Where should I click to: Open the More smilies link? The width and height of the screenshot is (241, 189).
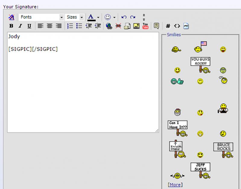pyautogui.click(x=175, y=184)
